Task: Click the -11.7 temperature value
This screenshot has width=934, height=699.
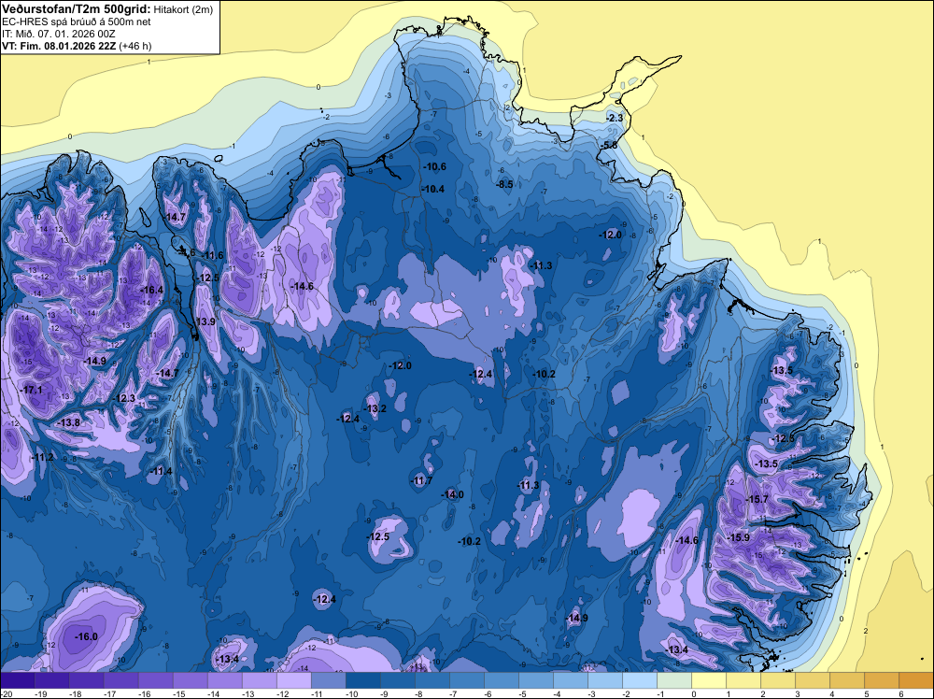Action: coord(421,480)
